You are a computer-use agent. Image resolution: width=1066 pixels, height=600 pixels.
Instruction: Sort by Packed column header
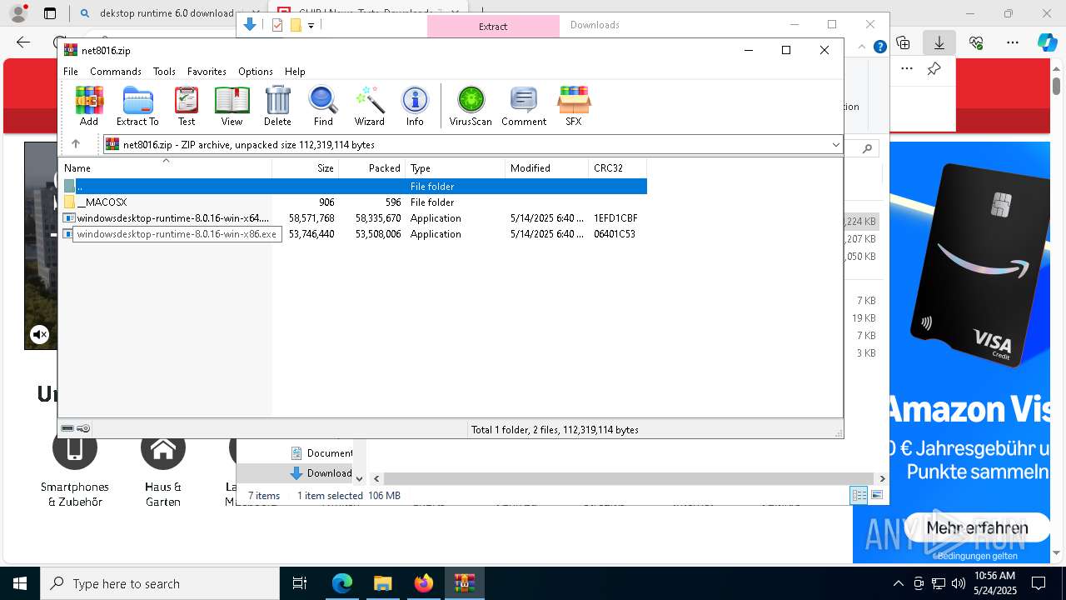[371, 168]
